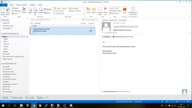The height and width of the screenshot is (108, 192).
Task: Open the Filter Email dropdown
Action: tap(115, 13)
